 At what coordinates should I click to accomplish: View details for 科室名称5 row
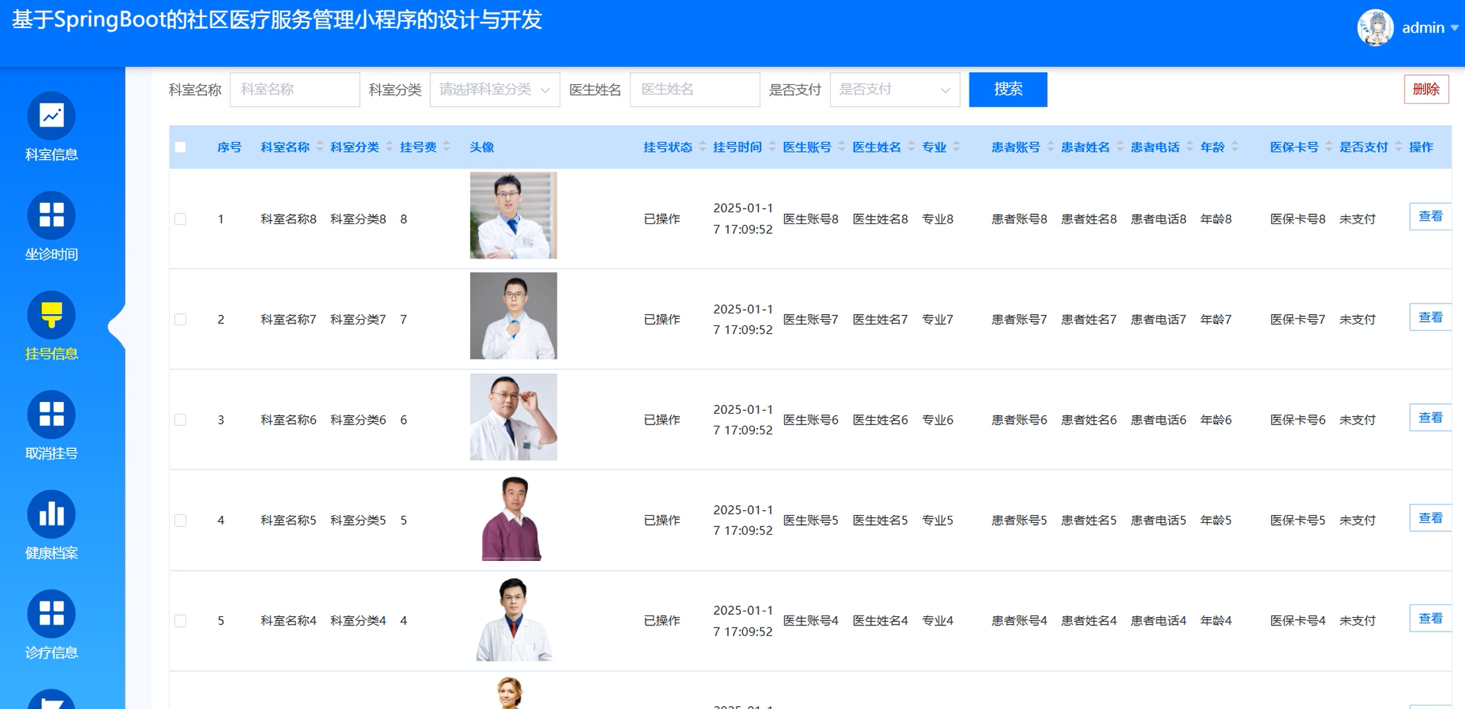[x=1430, y=519]
